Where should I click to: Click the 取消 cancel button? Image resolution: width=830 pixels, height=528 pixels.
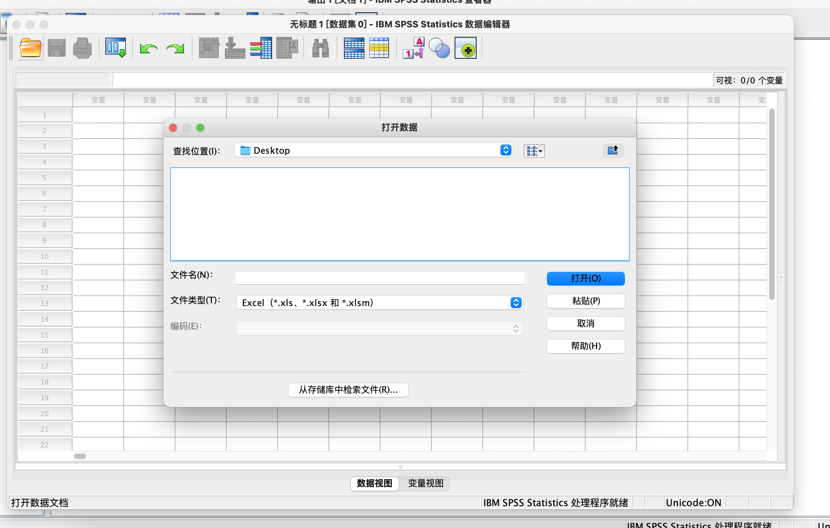(585, 323)
